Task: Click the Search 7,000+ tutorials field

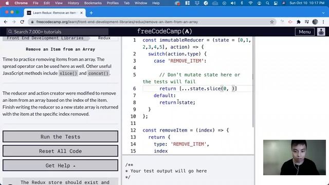Action: point(57,32)
